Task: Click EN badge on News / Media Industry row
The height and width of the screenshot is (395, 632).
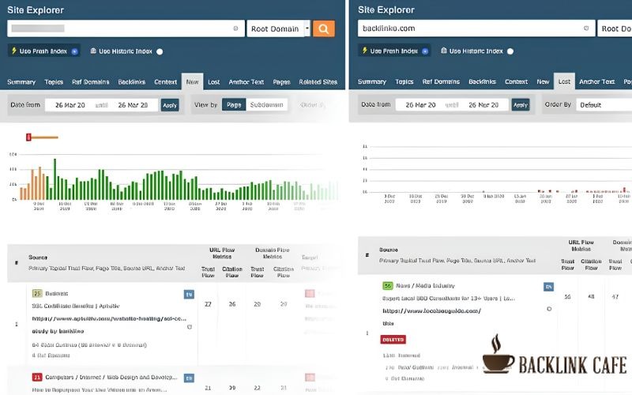Action: pos(548,287)
